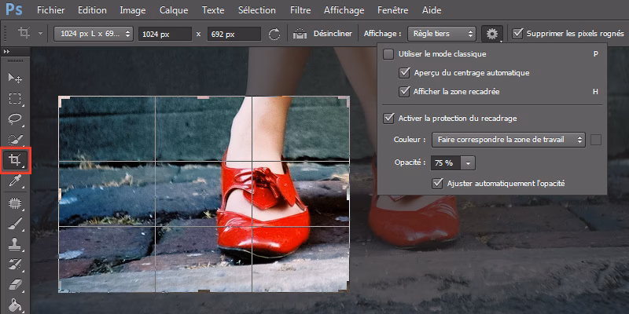
Task: Click the top-left crop corner handle
Action: [x=62, y=100]
